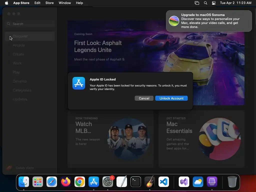Open the Asphalt Legends Unite feature banner
The height and width of the screenshot is (192, 256).
click(x=156, y=63)
